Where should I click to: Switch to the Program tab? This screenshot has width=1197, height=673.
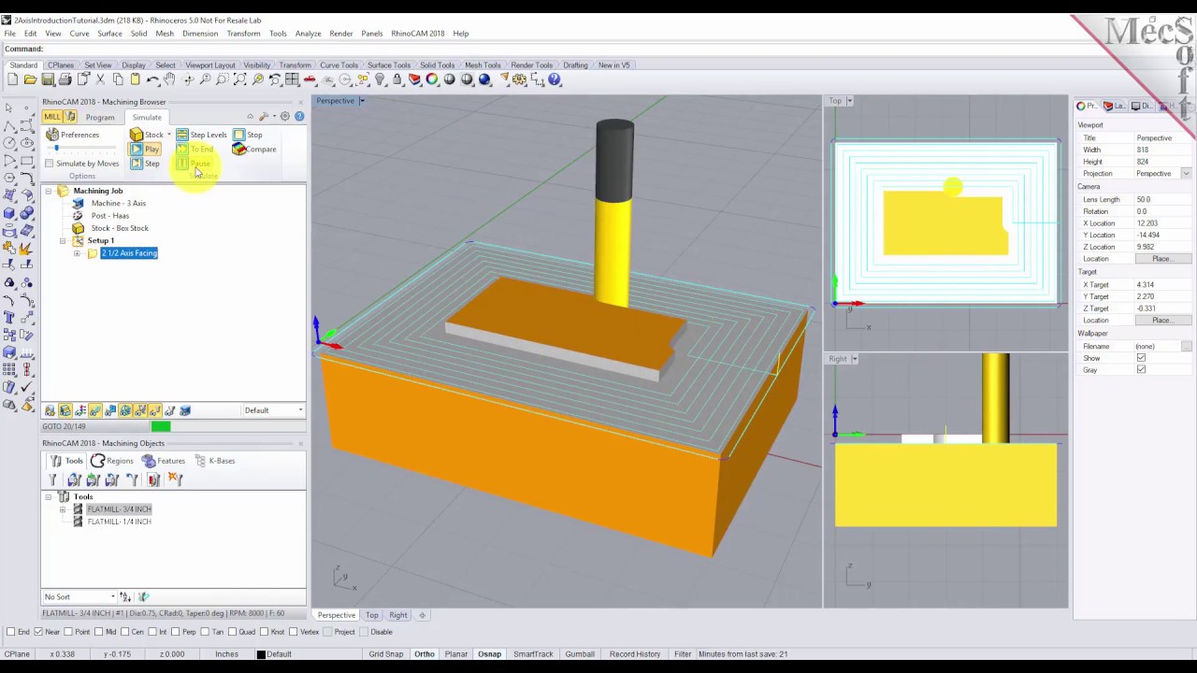tap(99, 117)
